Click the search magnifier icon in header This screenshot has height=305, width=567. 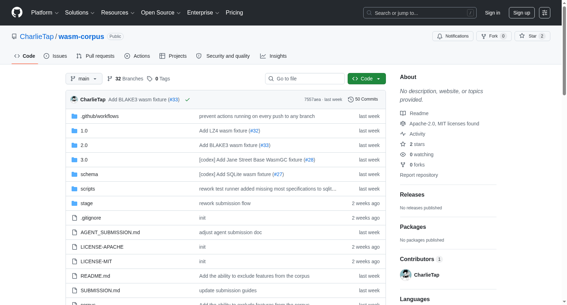tap(369, 13)
